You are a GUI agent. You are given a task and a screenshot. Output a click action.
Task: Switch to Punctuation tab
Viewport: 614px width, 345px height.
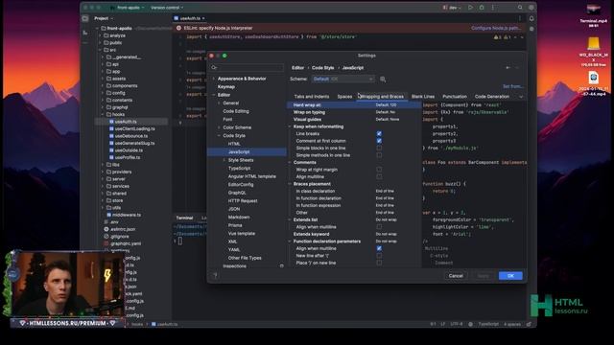tap(455, 97)
